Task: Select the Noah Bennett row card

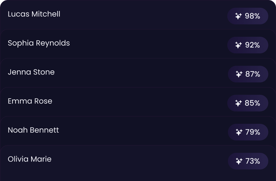Action: 138,131
